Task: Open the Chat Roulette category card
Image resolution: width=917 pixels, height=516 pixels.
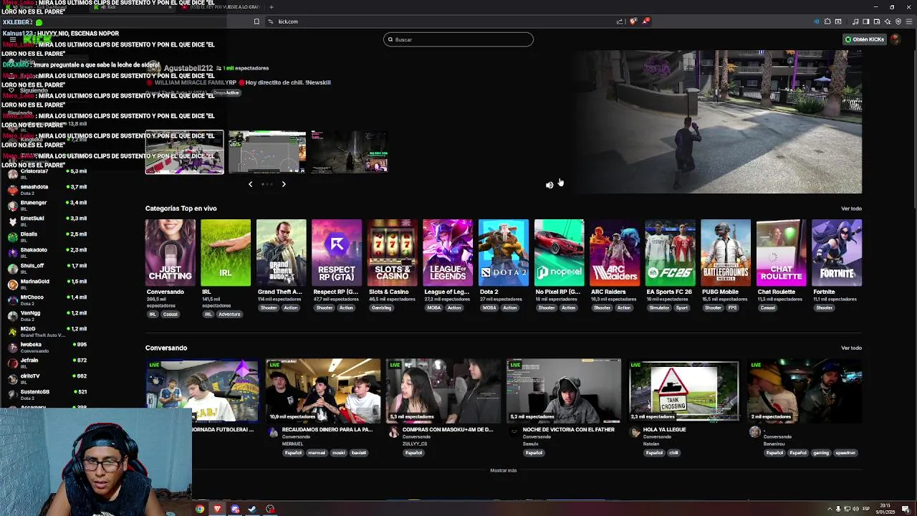Action: (x=781, y=253)
